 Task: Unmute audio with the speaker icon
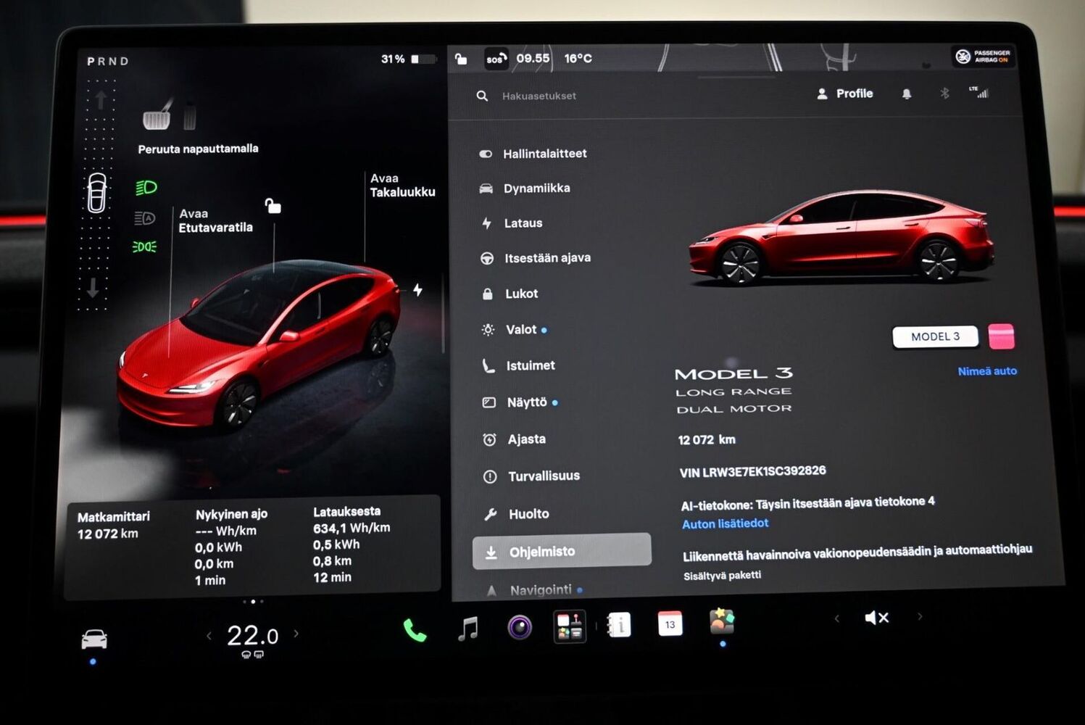point(876,617)
